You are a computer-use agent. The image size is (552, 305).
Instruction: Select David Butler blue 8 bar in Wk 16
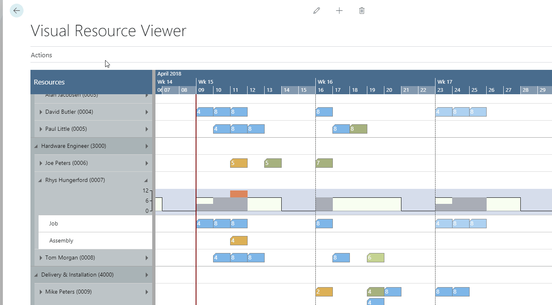coord(324,112)
